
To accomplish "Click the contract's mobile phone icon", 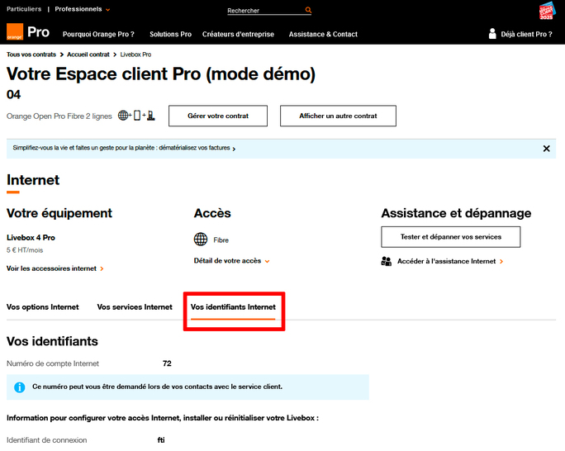I will (137, 116).
